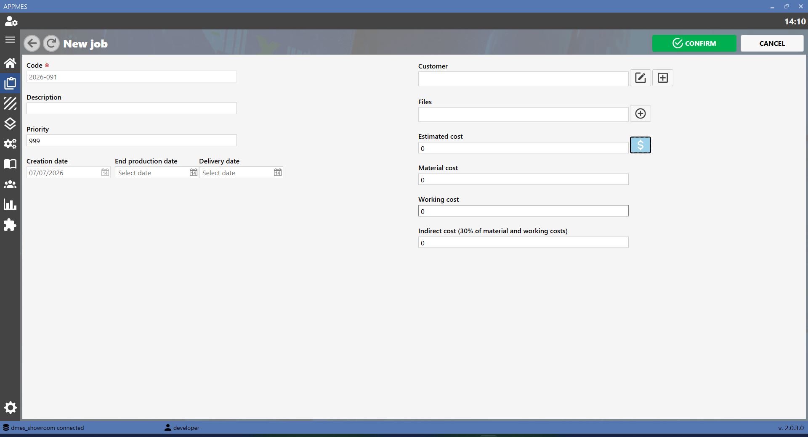Click the Indirect cost field
Viewport: 808px width, 437px height.
click(524, 242)
